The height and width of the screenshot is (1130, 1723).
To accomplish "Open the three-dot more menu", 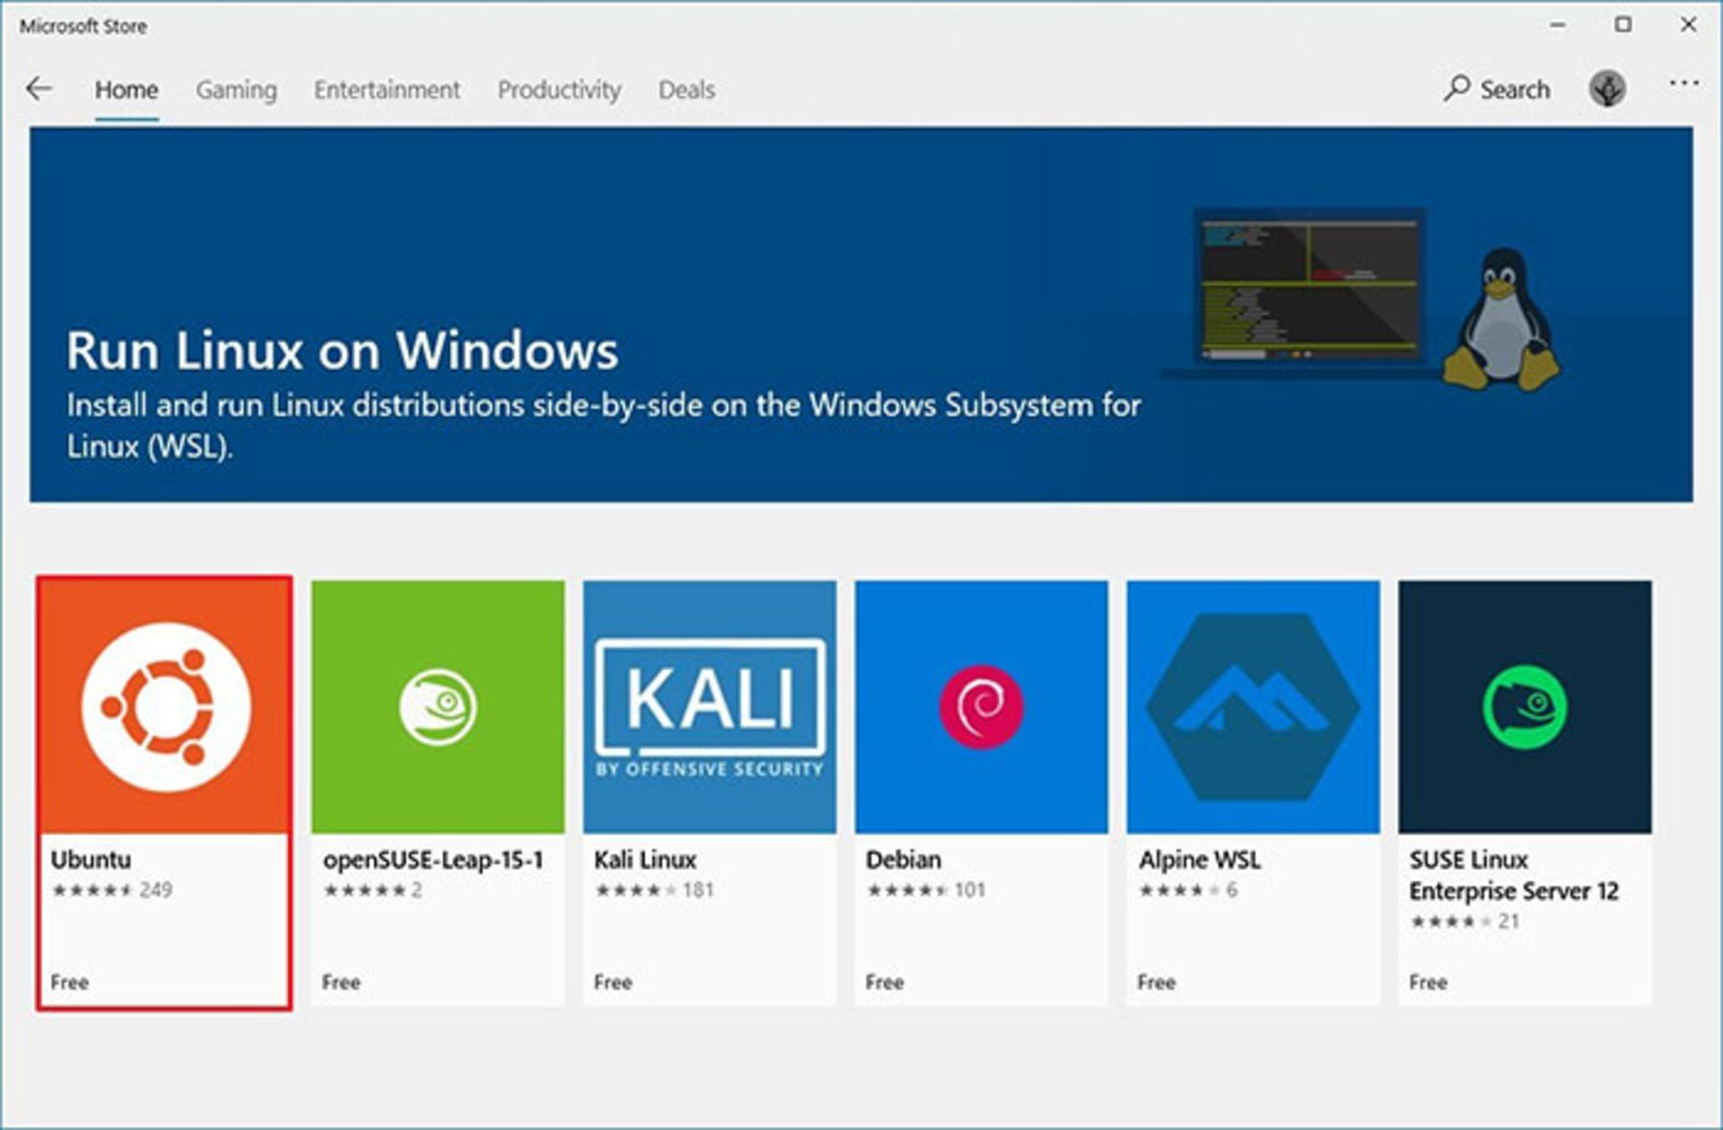I will [1684, 83].
